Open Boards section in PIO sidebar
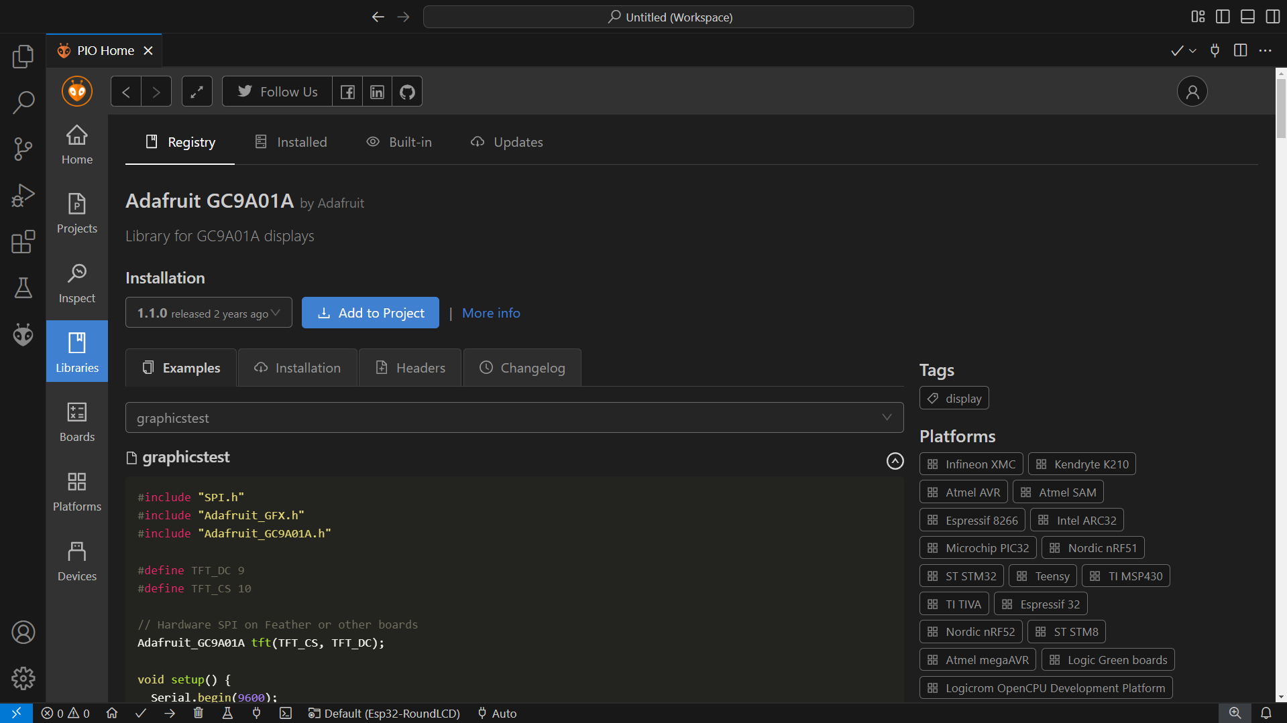Screen dimensions: 1287x723 [77, 422]
